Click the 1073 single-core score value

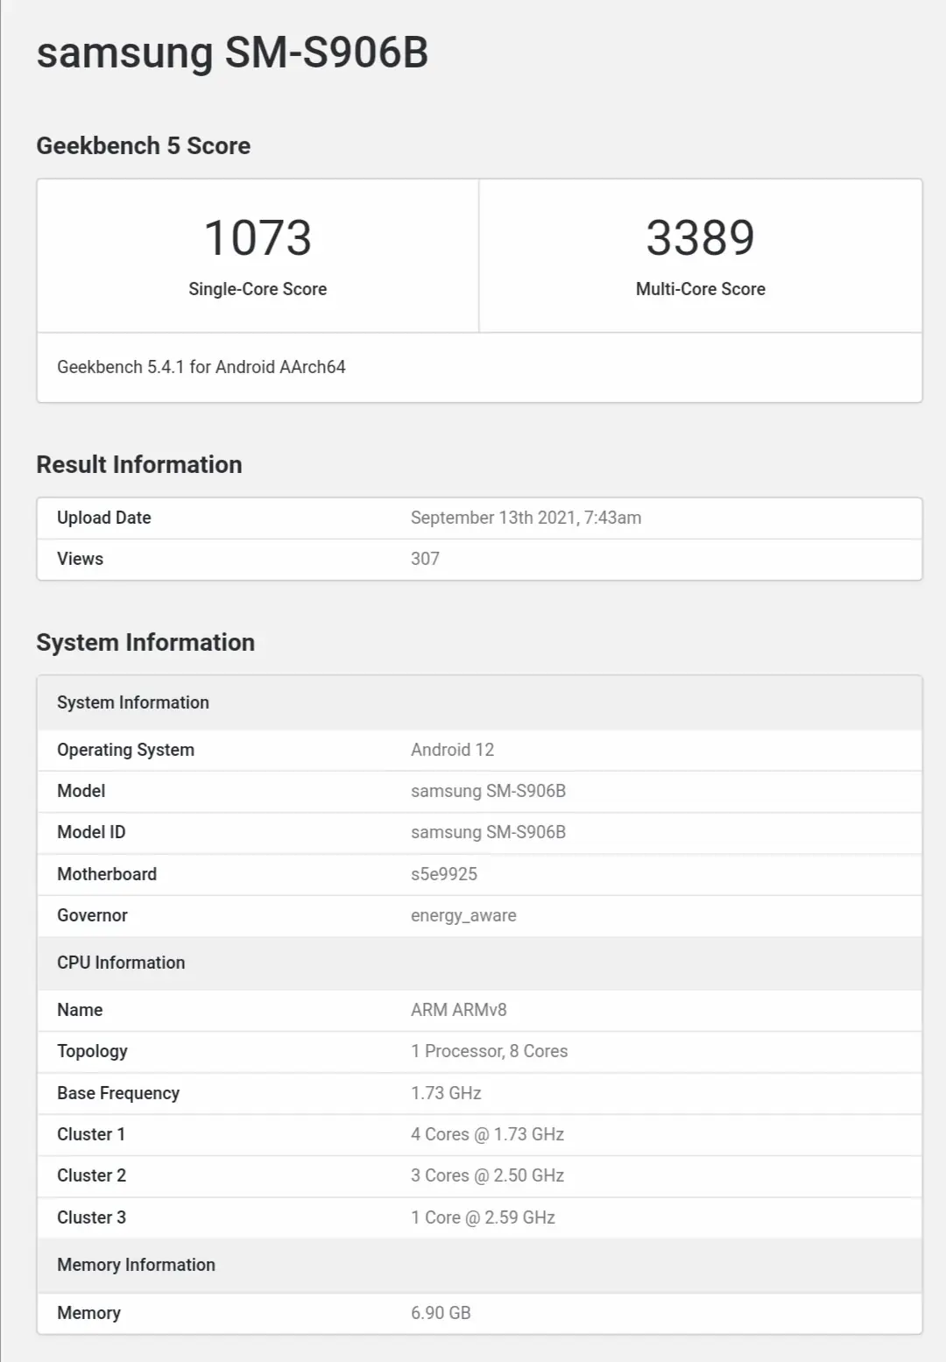[258, 238]
